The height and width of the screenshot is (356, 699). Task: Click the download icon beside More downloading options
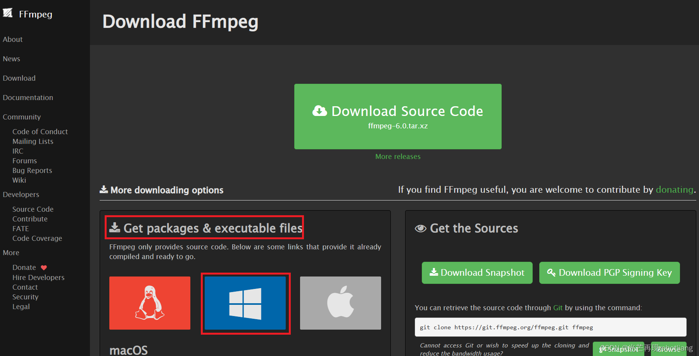point(104,189)
